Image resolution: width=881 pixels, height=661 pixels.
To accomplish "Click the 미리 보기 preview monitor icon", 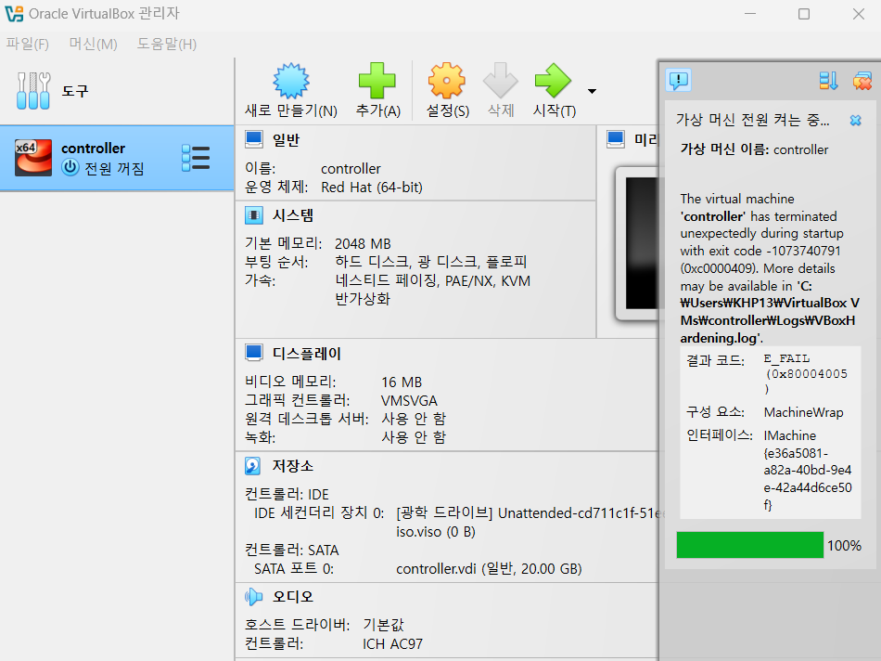I will [616, 139].
